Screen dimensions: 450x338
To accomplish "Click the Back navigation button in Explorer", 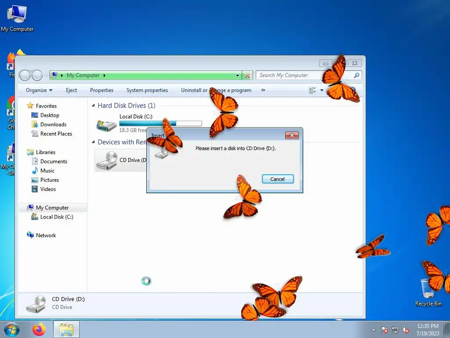I will pos(25,75).
